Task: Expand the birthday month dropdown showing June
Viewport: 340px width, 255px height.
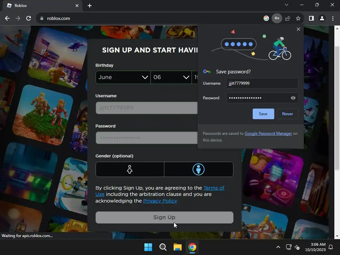Action: 123,77
